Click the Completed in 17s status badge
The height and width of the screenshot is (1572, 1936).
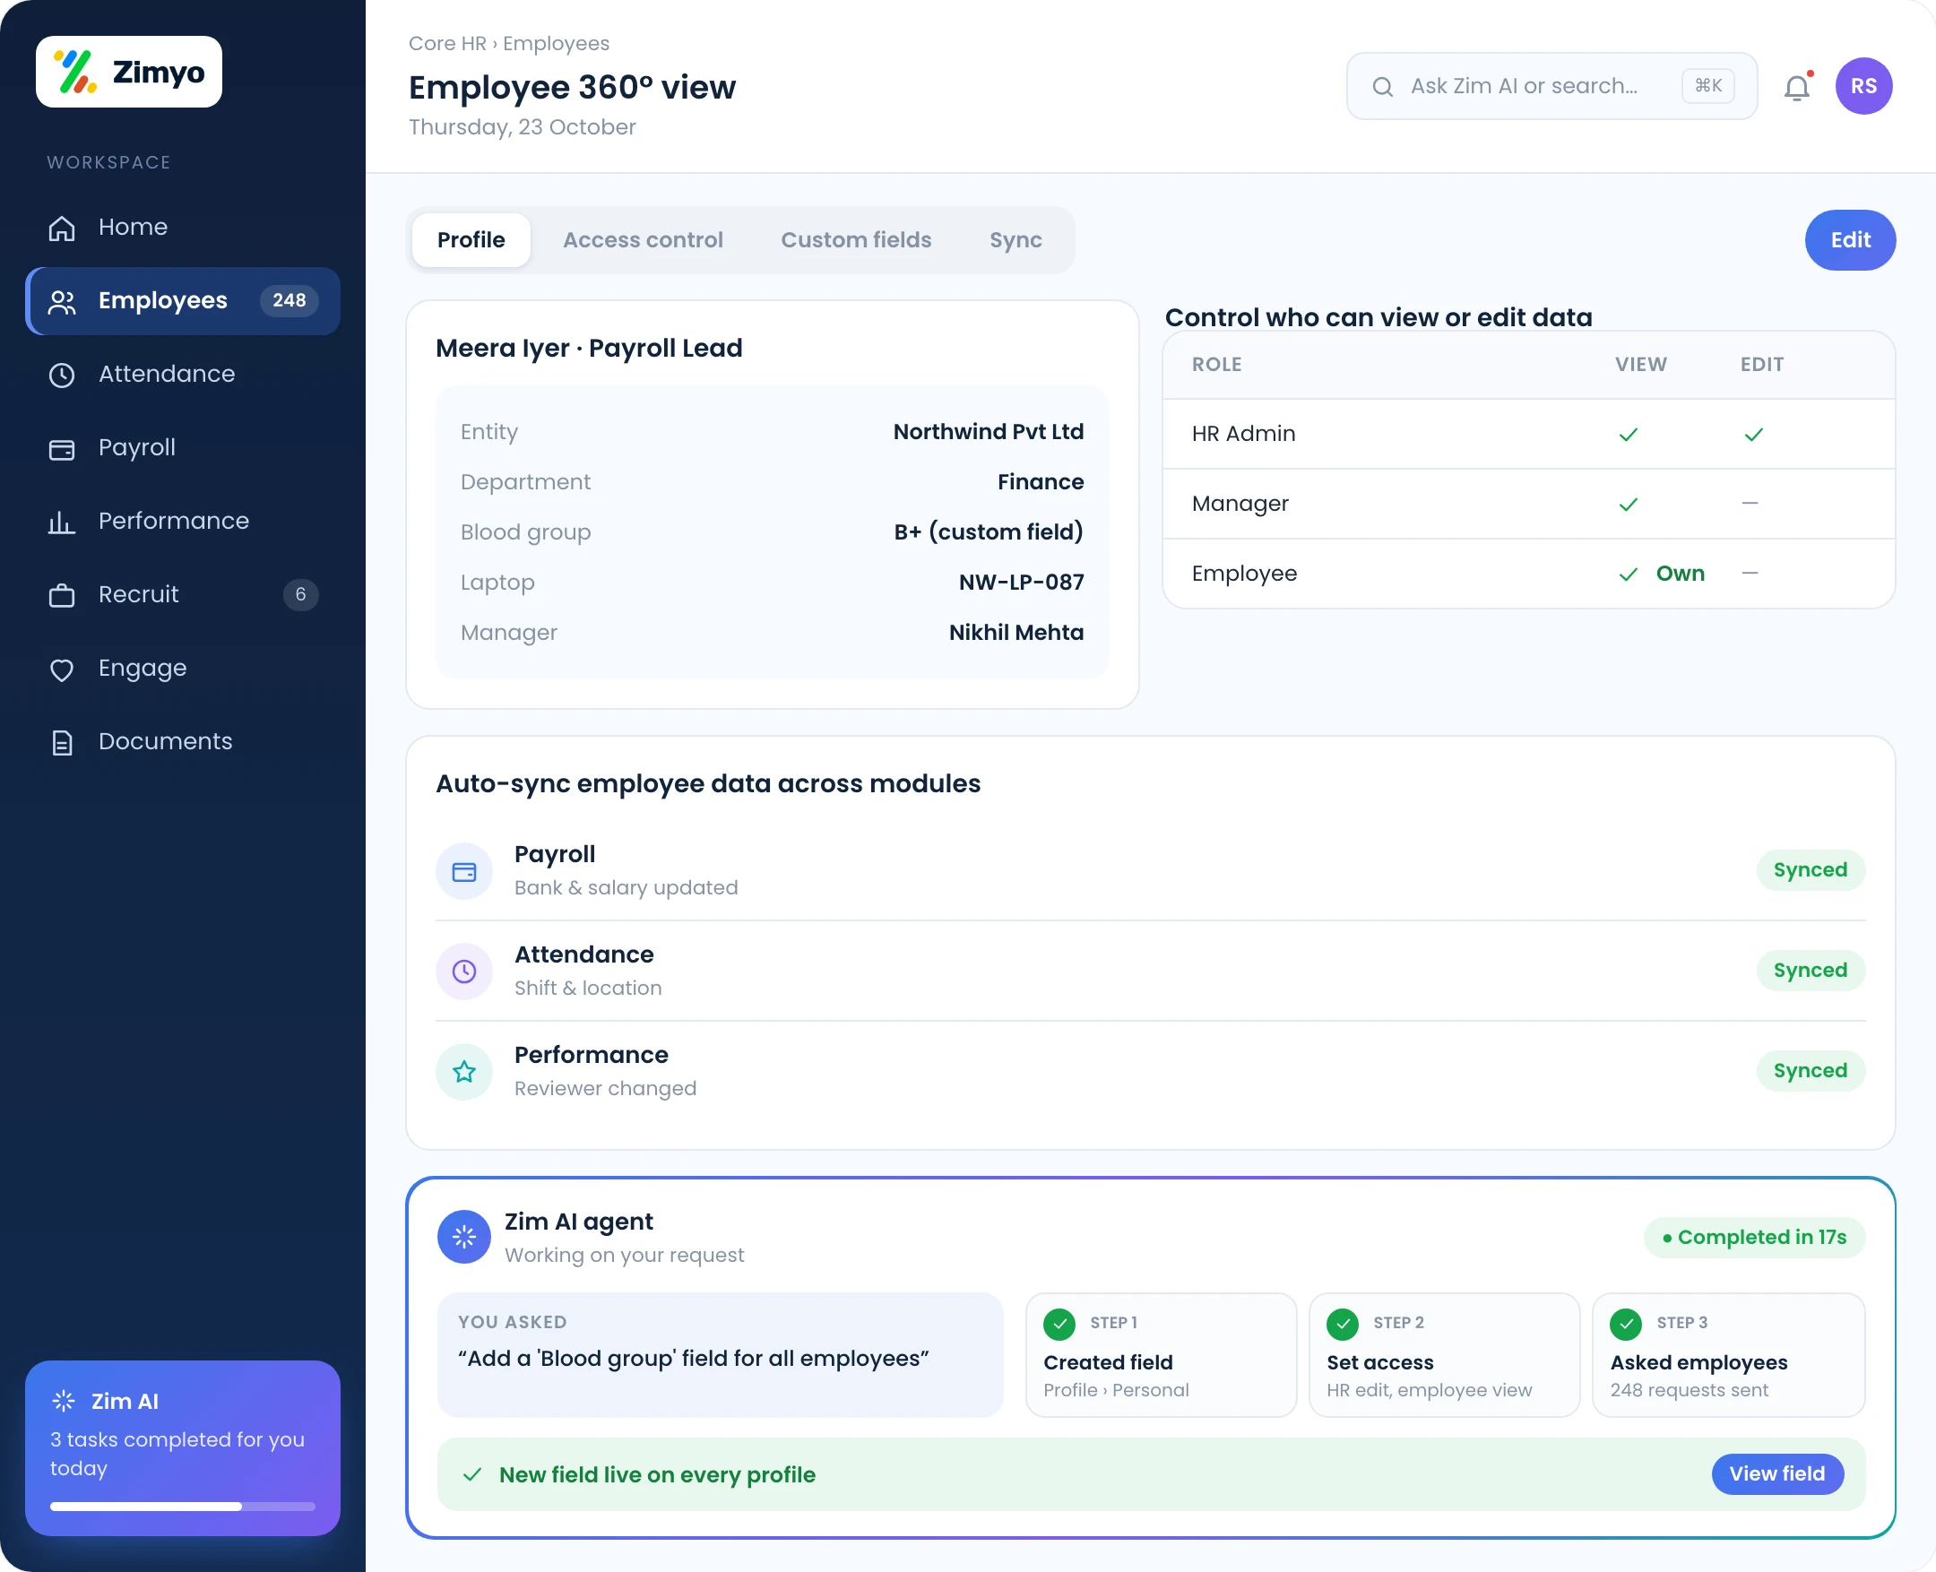pos(1754,1238)
